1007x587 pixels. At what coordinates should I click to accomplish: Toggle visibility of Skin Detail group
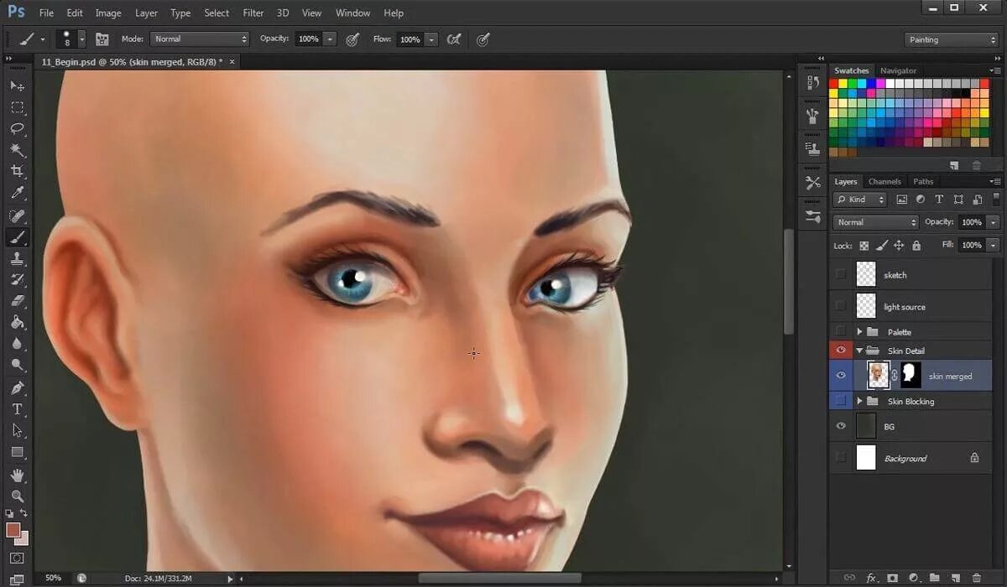[841, 351]
